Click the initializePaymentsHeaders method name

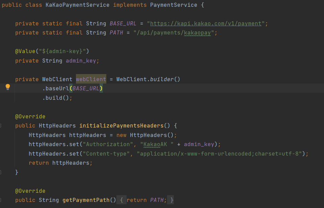[122, 125]
